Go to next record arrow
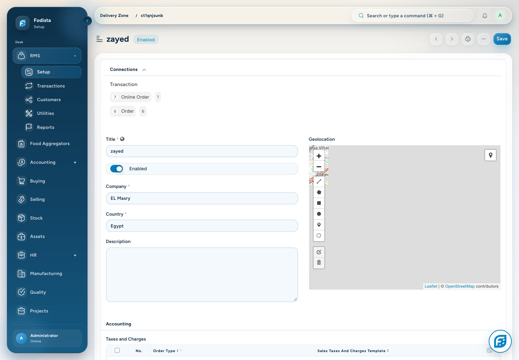The width and height of the screenshot is (519, 360). (x=452, y=39)
